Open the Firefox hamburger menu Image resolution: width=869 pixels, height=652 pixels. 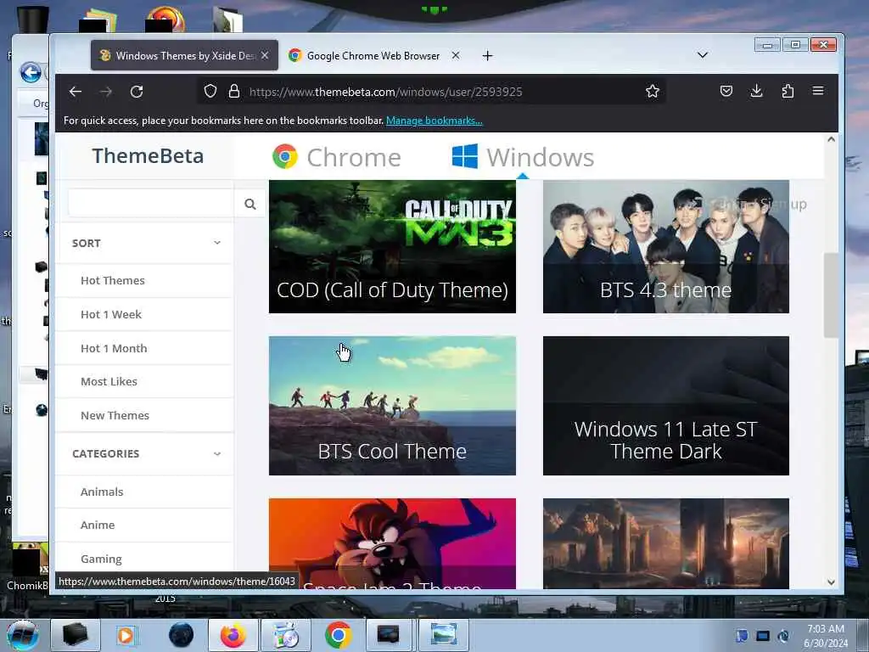(x=818, y=91)
